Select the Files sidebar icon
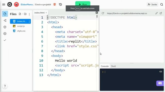 click(x=5, y=14)
